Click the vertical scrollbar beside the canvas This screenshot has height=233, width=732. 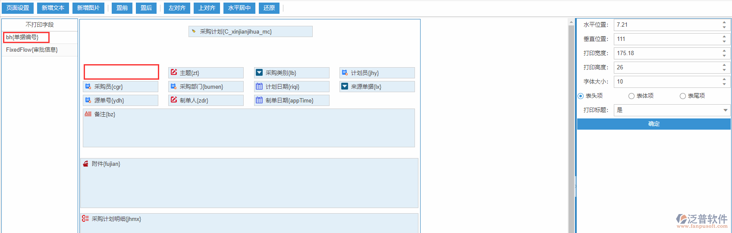(x=571, y=129)
